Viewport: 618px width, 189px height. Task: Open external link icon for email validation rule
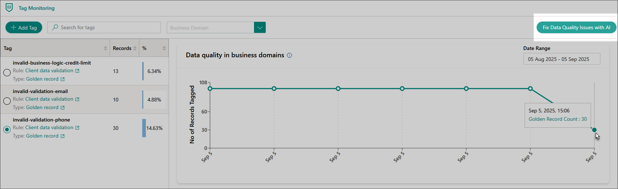coord(77,99)
